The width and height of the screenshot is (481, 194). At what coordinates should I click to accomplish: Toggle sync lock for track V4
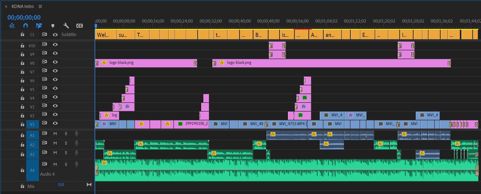click(x=44, y=97)
